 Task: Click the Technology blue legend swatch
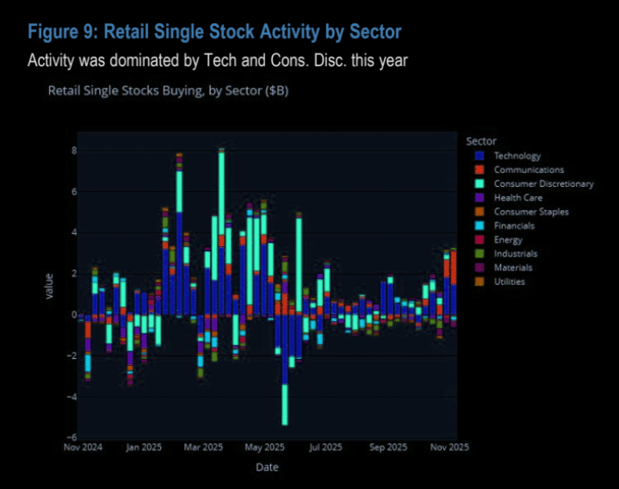[479, 156]
